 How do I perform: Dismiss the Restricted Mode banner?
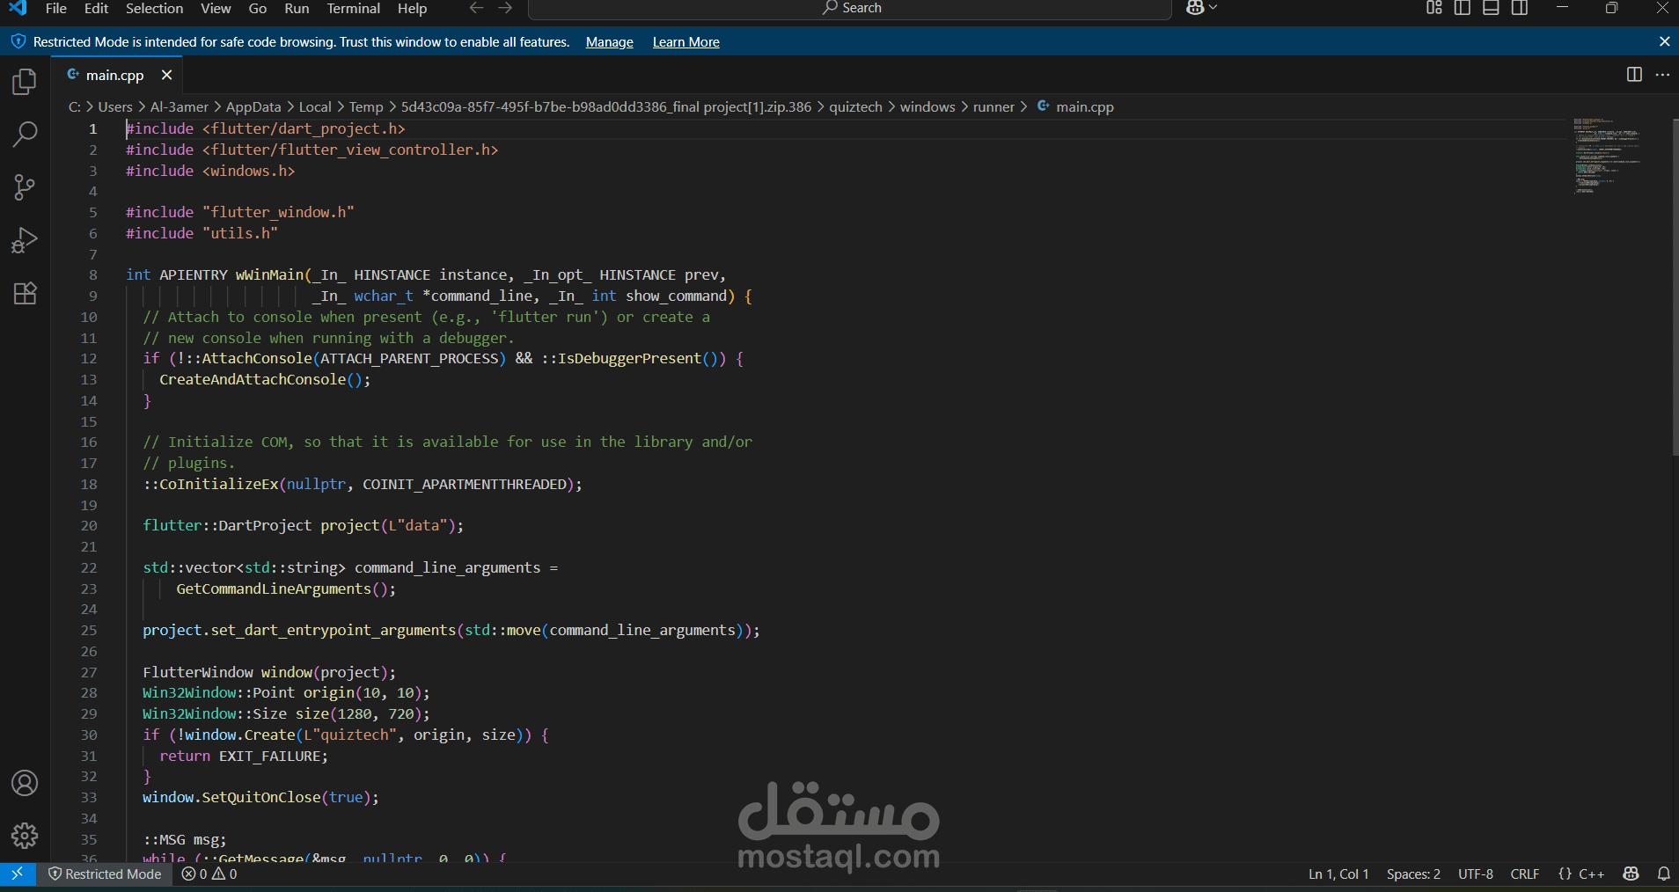(1664, 41)
